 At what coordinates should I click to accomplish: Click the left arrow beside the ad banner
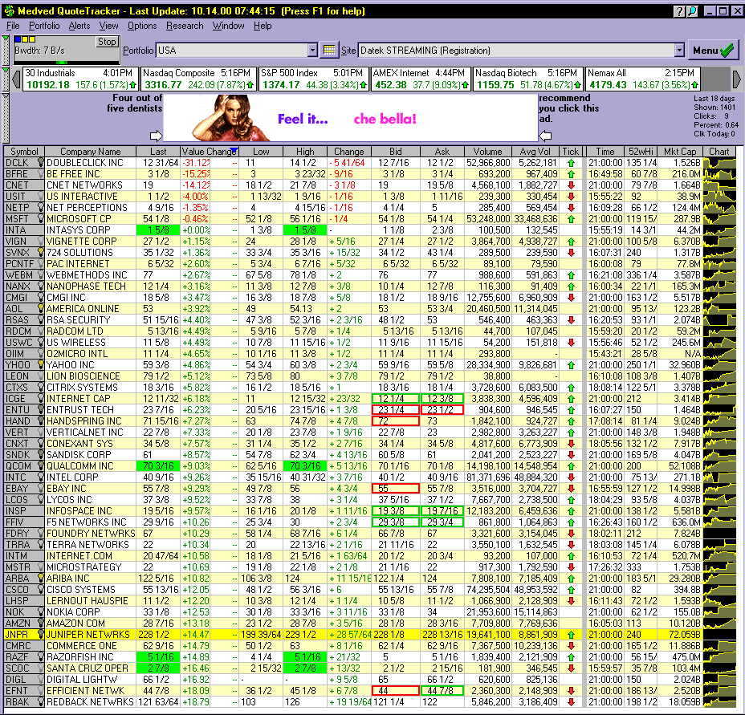pos(156,136)
